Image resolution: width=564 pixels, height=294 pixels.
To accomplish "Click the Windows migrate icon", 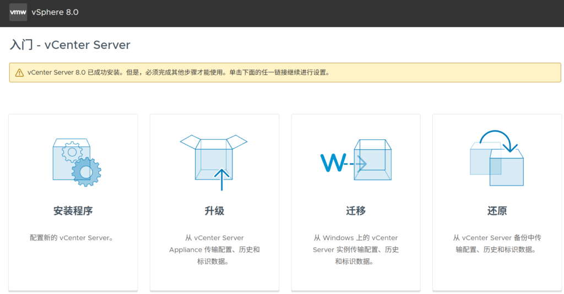I will (356, 160).
